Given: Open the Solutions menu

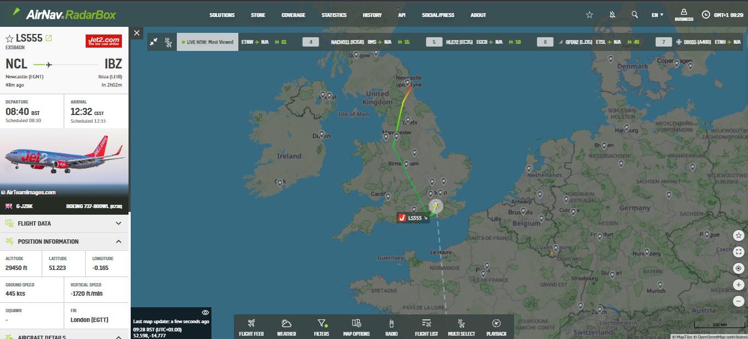Looking at the screenshot, I should [222, 15].
